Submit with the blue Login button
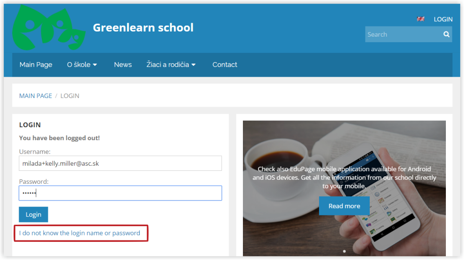 (33, 214)
